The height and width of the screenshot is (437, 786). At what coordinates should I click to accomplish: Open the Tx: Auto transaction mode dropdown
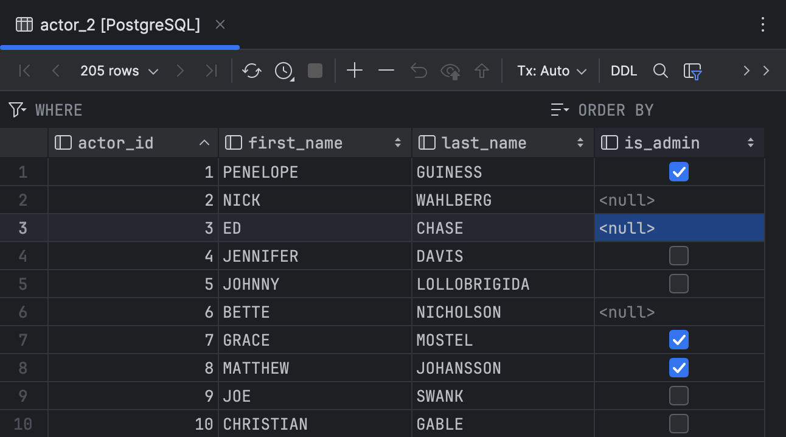[x=551, y=71]
